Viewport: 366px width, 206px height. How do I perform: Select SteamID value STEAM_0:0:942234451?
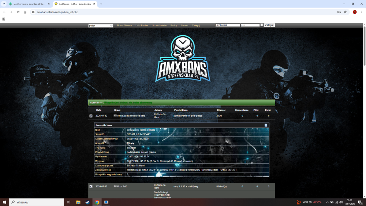click(139, 134)
